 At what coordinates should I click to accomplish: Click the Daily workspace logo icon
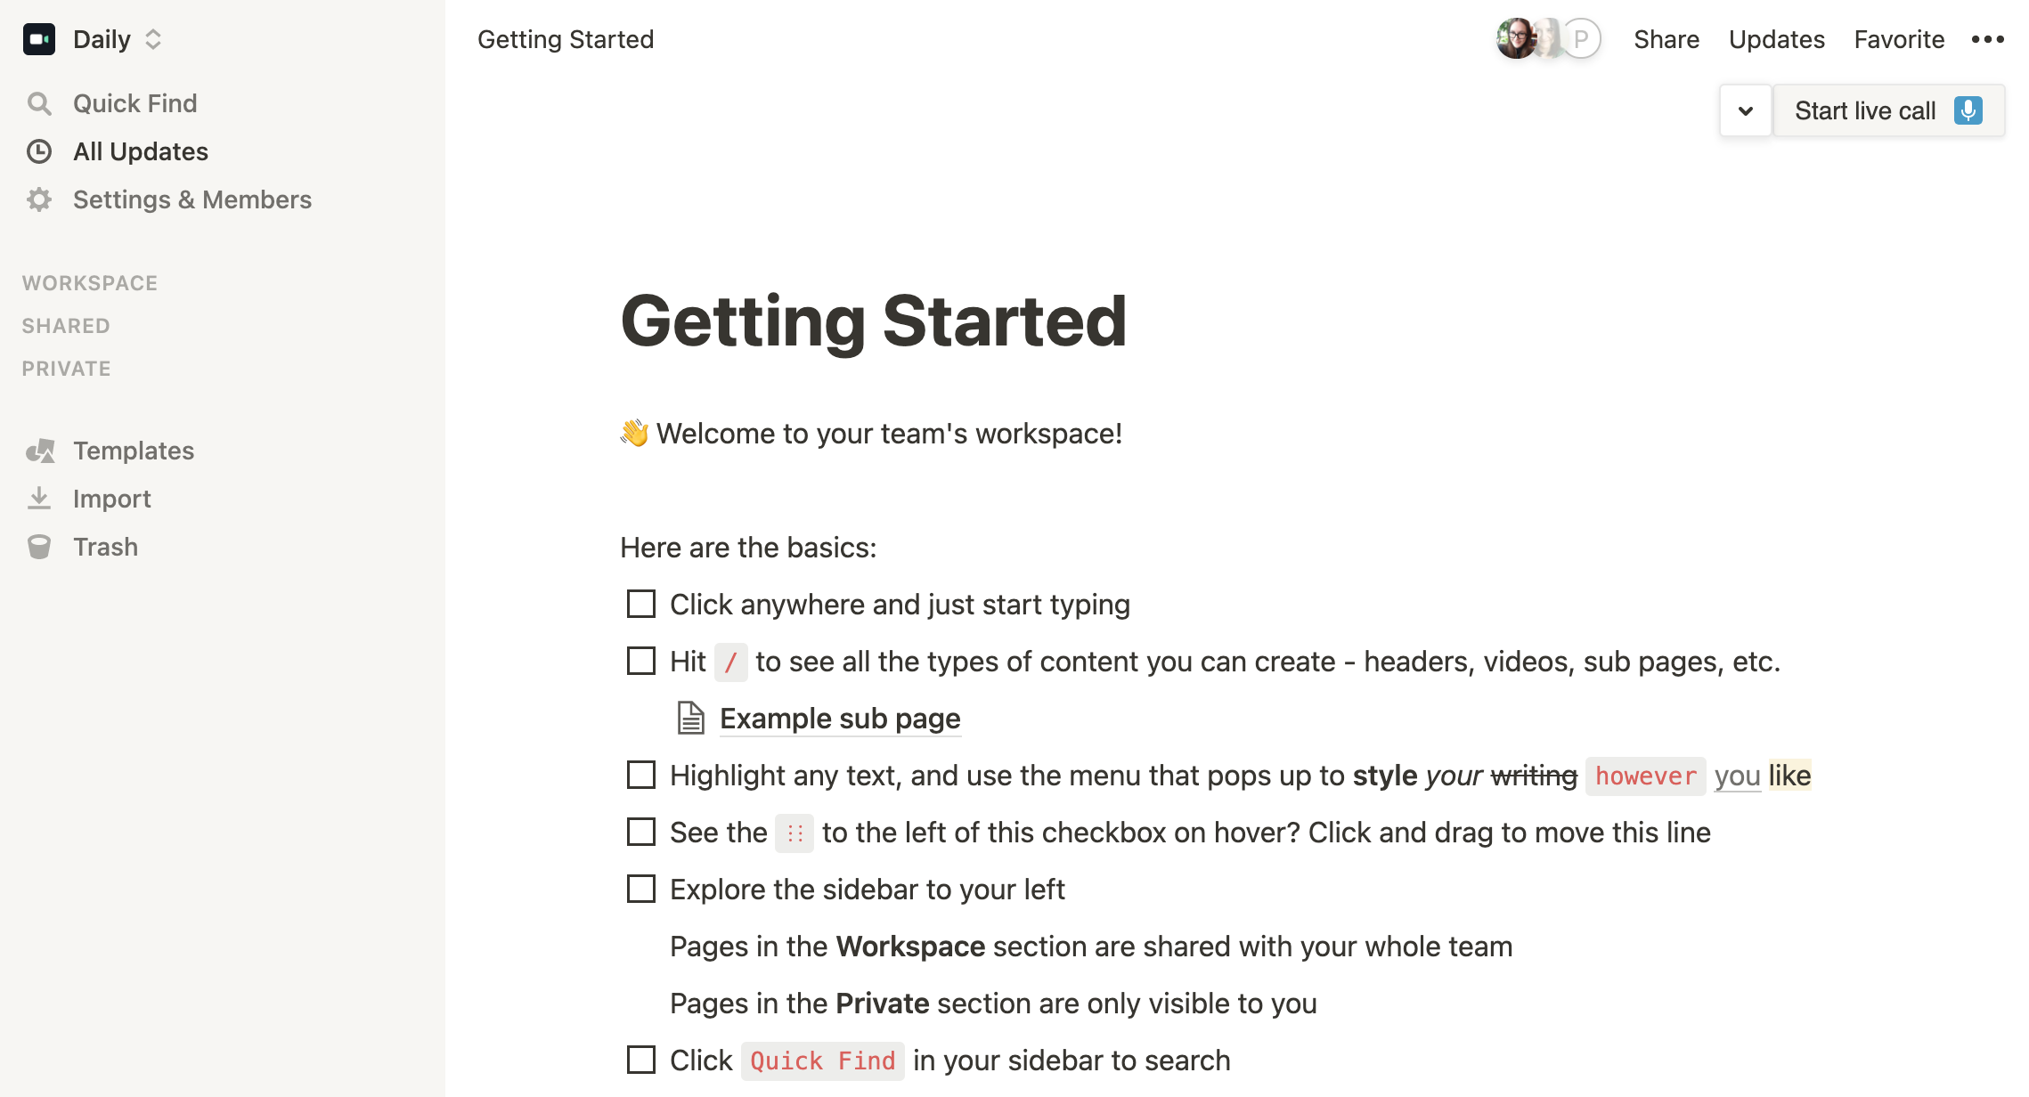39,39
